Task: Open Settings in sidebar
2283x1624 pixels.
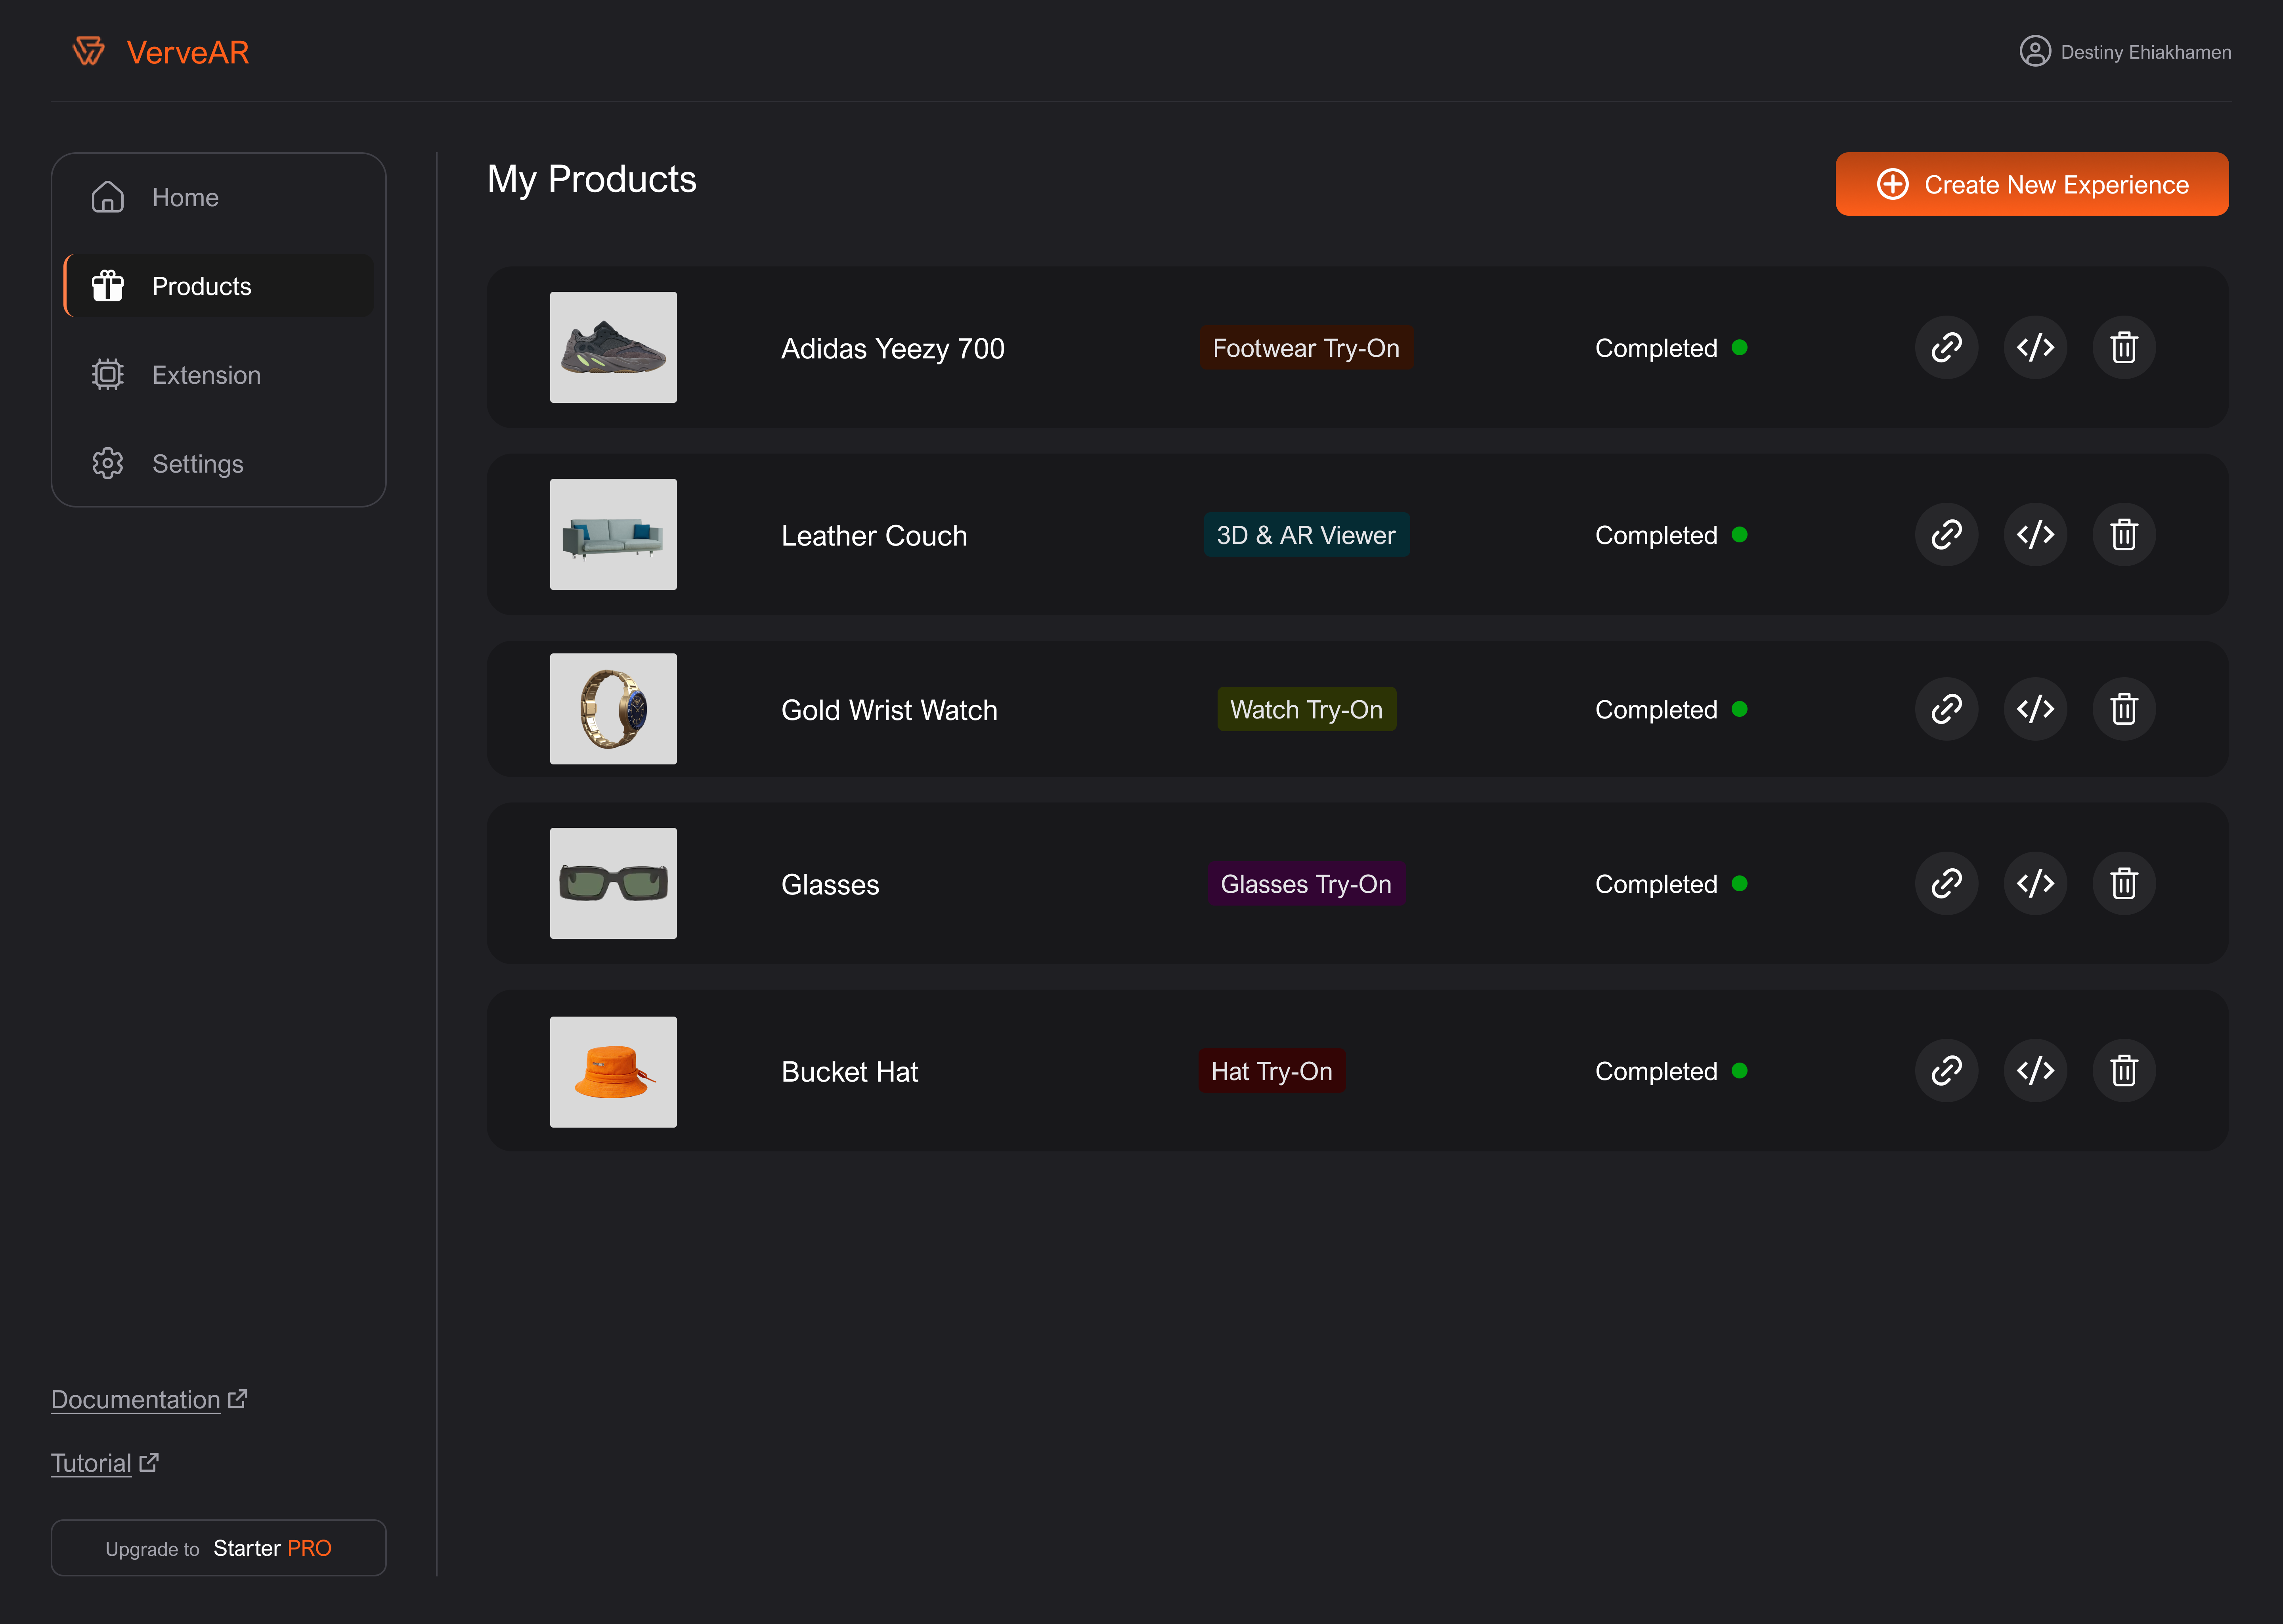Action: pos(219,464)
